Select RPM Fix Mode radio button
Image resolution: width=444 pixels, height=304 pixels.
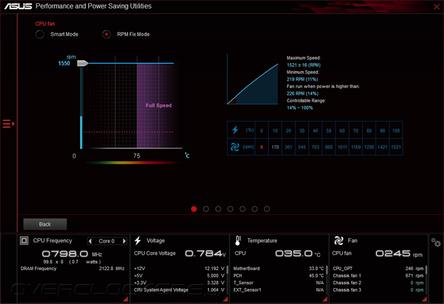[x=107, y=34]
